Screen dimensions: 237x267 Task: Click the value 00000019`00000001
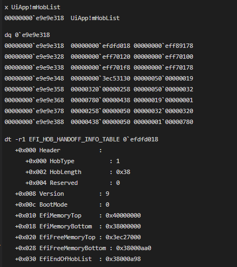point(163,100)
